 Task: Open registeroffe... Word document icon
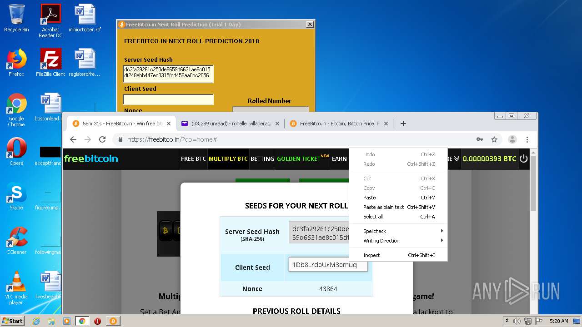coord(85,63)
